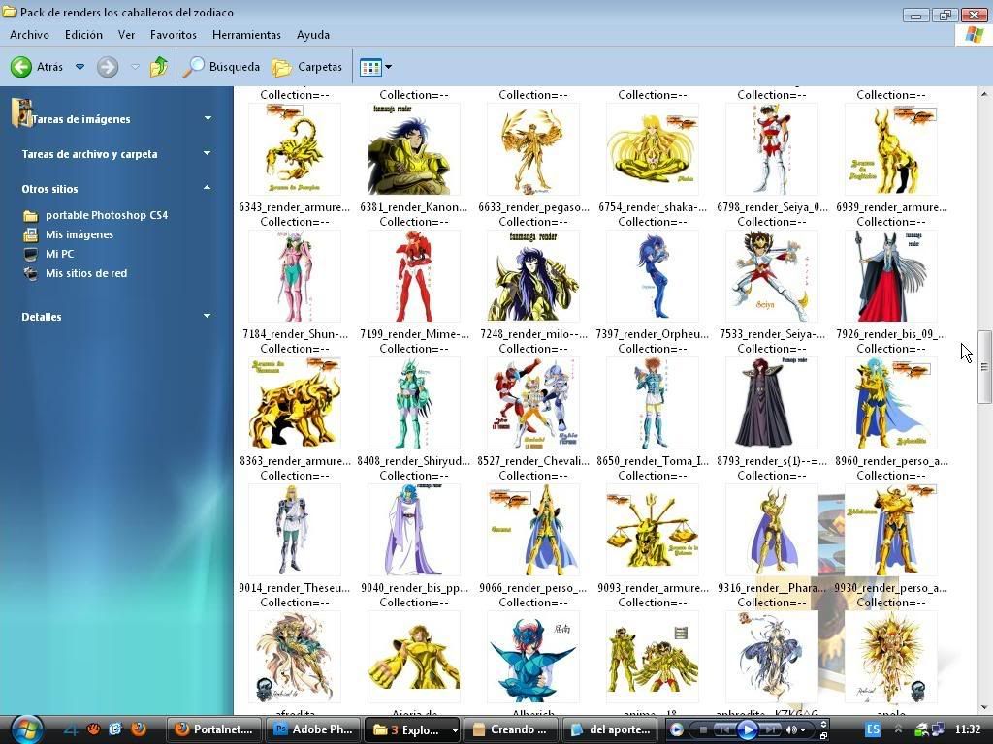Select the 6381_render_Kanon thumbnail

[x=413, y=149]
